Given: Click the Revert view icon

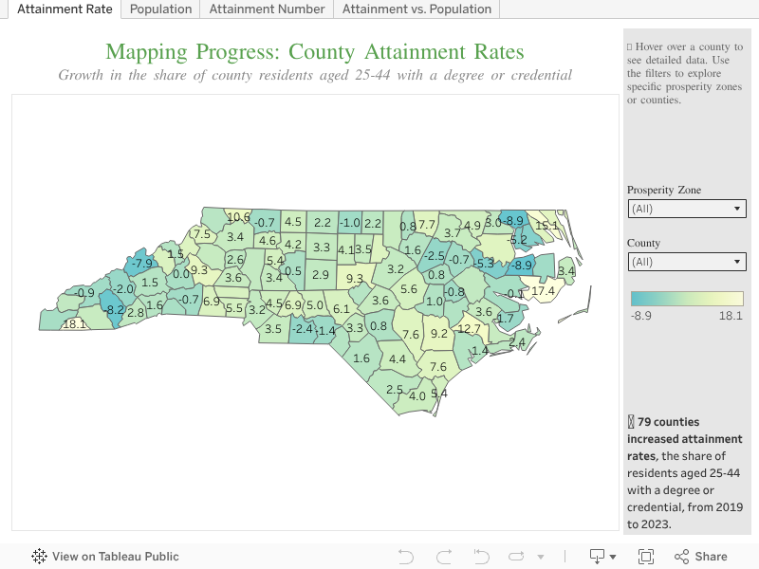Looking at the screenshot, I should (x=481, y=557).
